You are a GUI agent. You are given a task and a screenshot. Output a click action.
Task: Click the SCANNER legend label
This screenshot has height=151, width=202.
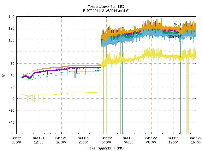coord(175,36)
